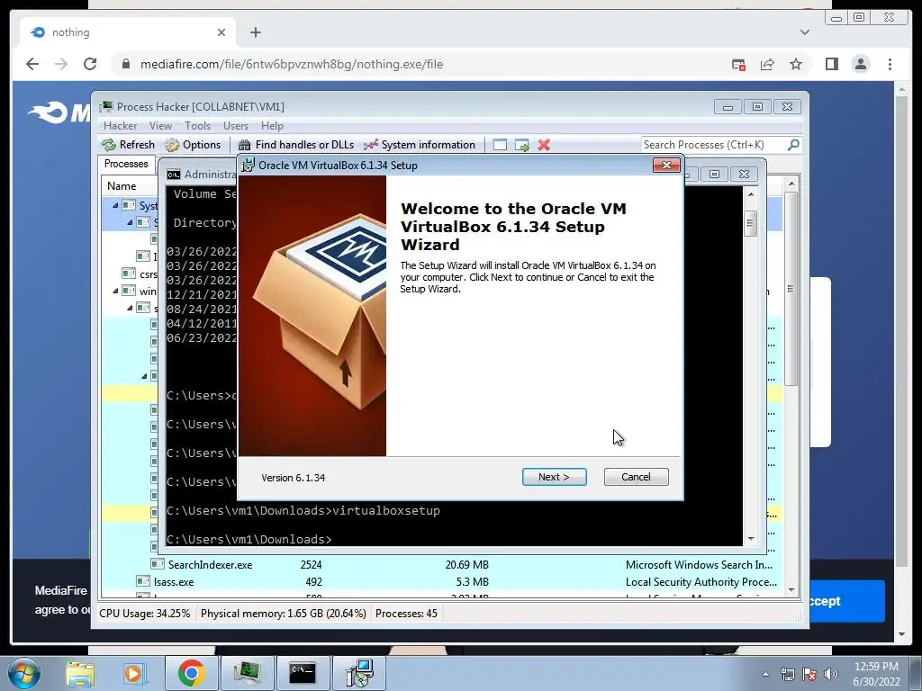Click Refresh in Process Hacker toolbar
Screen dimensions: 922x691
(128, 145)
